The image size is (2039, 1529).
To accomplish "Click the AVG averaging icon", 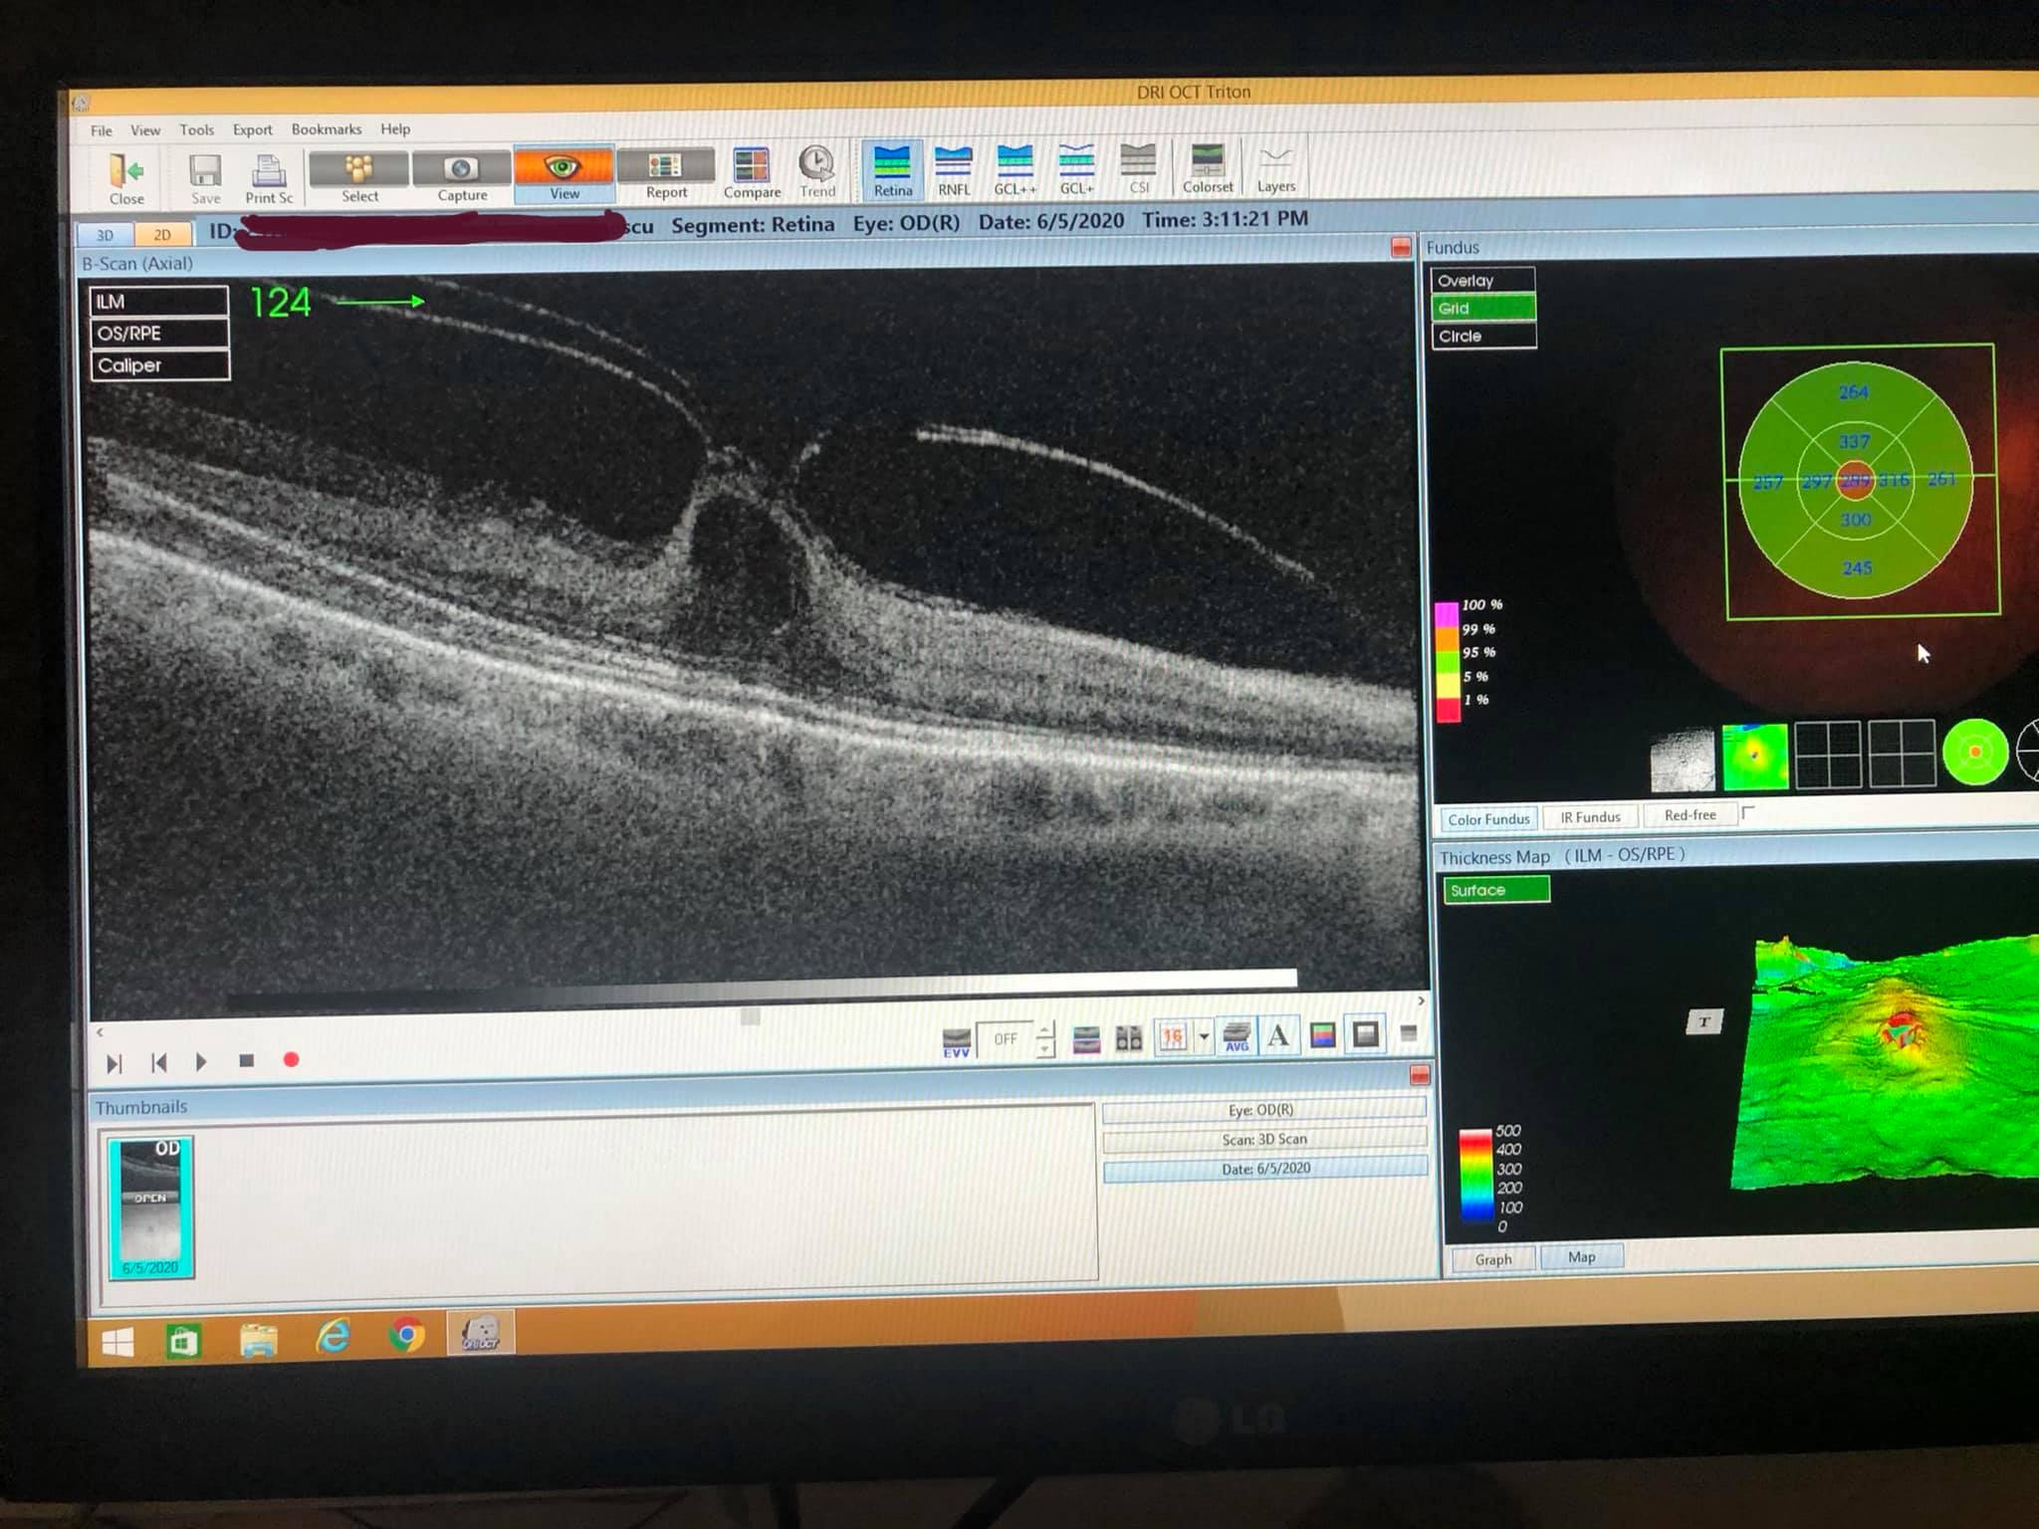I will click(x=1237, y=1036).
